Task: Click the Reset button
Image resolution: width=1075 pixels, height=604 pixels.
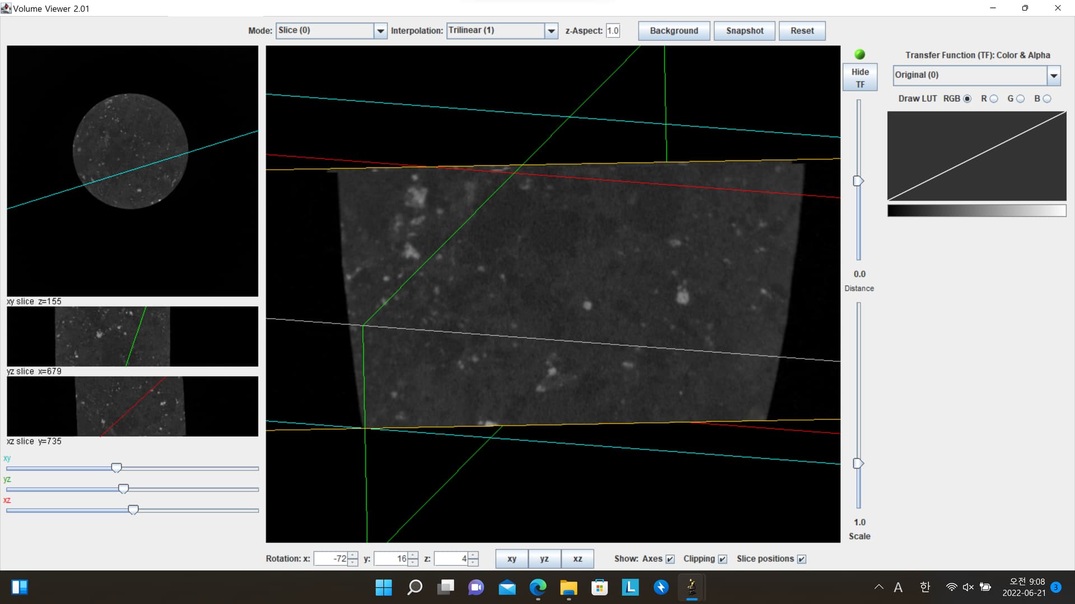Action: point(802,31)
